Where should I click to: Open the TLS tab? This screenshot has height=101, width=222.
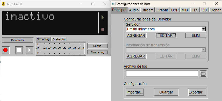(195, 10)
